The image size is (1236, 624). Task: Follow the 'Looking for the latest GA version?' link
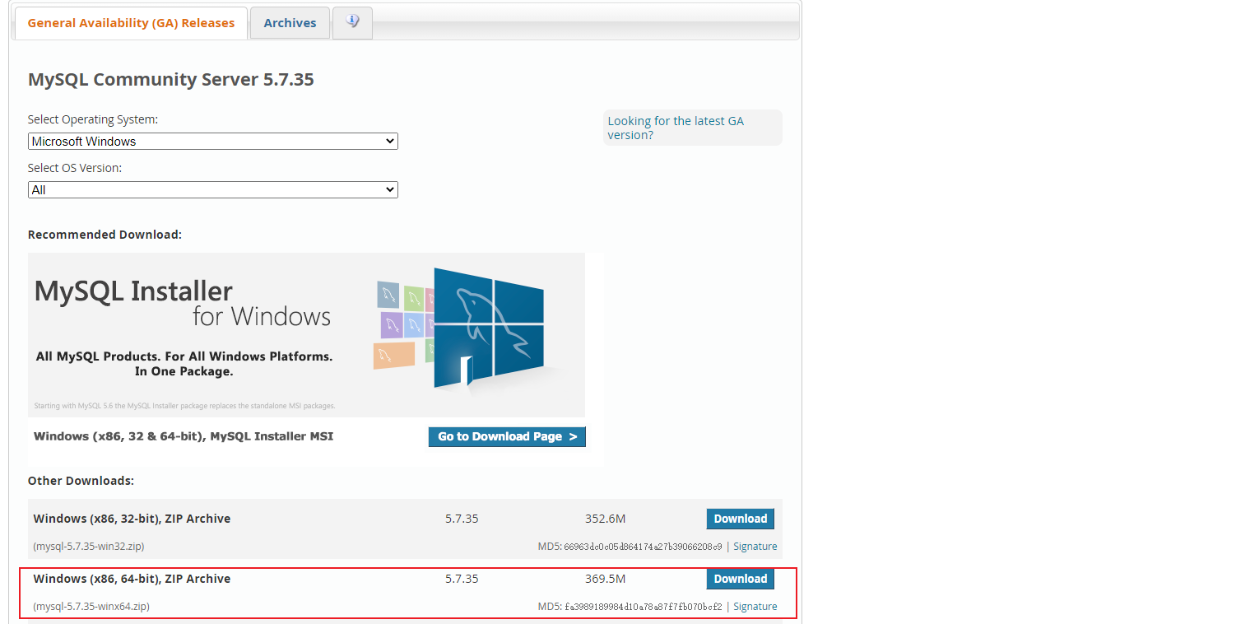tap(676, 128)
